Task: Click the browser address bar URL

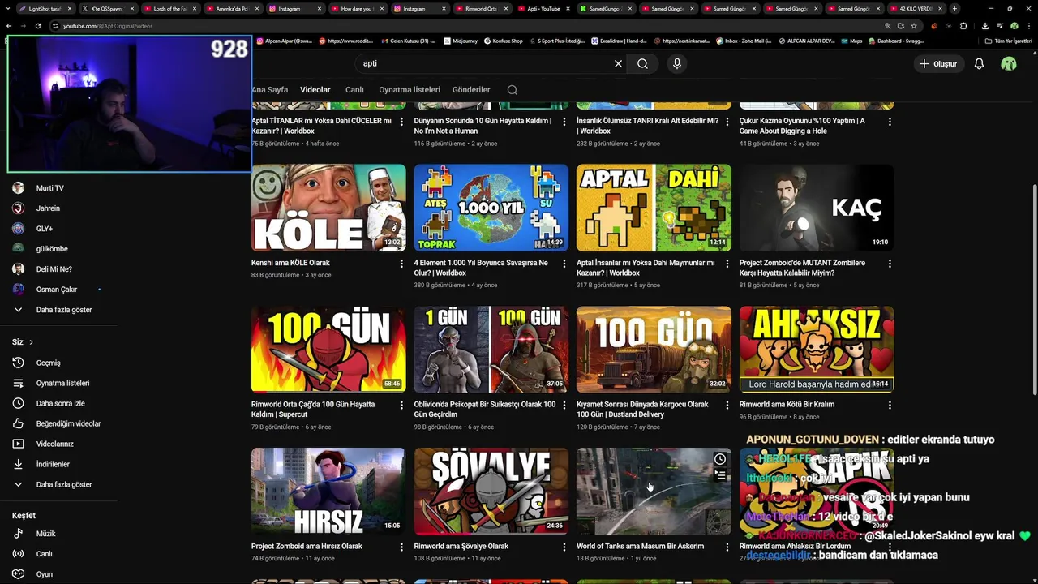Action: (x=108, y=26)
